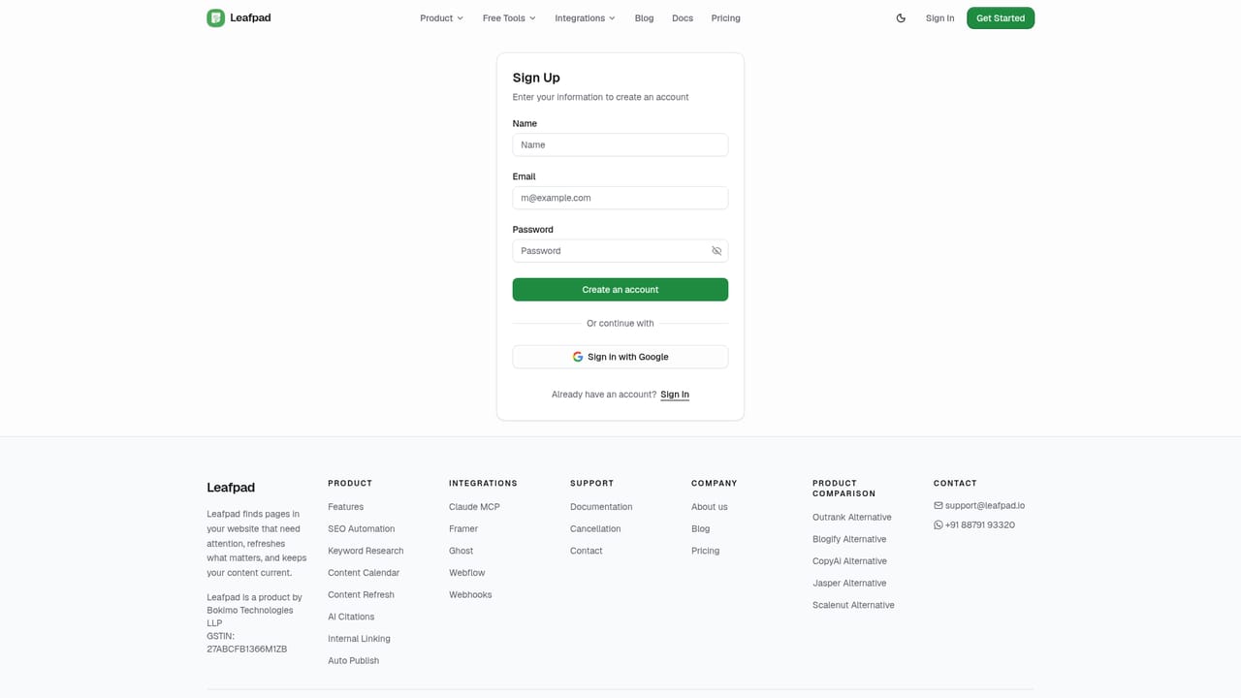
Task: Click the email envelope icon in Contact
Action: [938, 506]
